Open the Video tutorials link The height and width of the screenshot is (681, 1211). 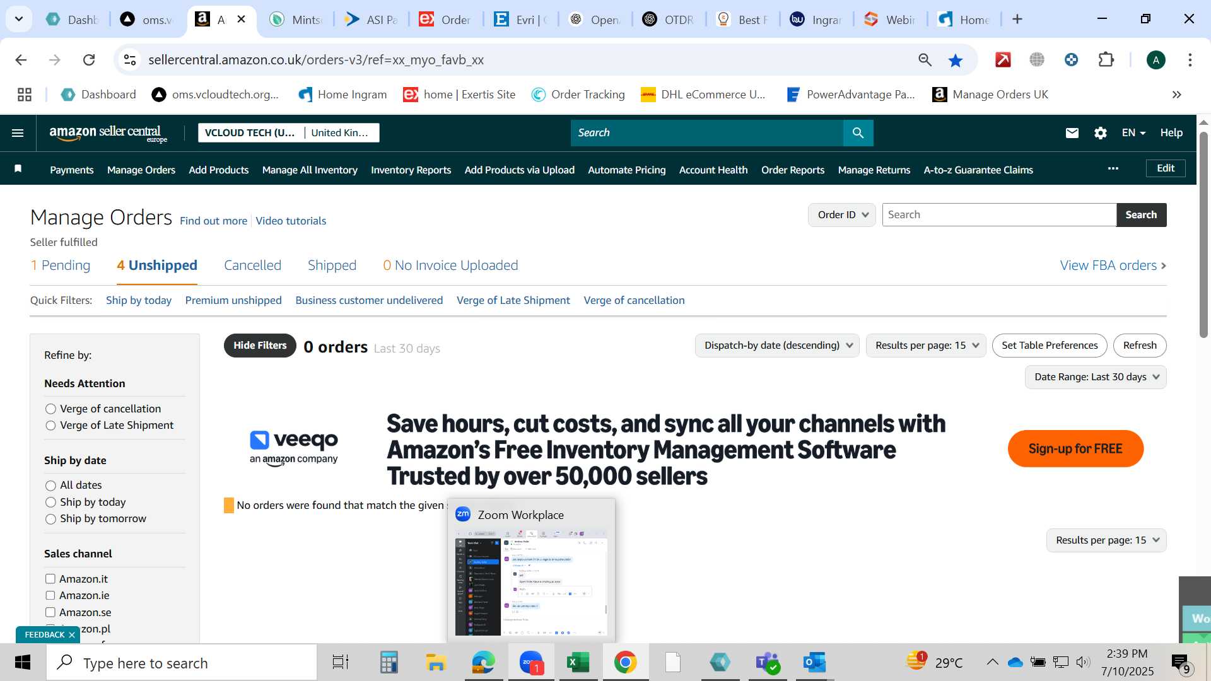pyautogui.click(x=291, y=221)
